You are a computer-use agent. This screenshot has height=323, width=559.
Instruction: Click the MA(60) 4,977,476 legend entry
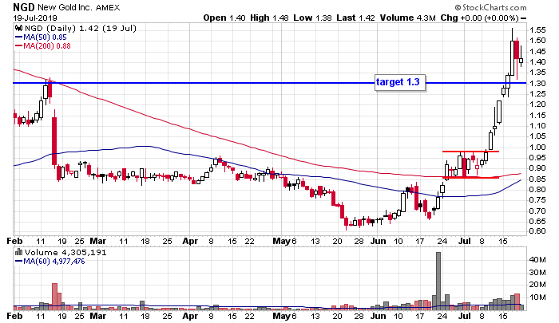tap(50, 262)
